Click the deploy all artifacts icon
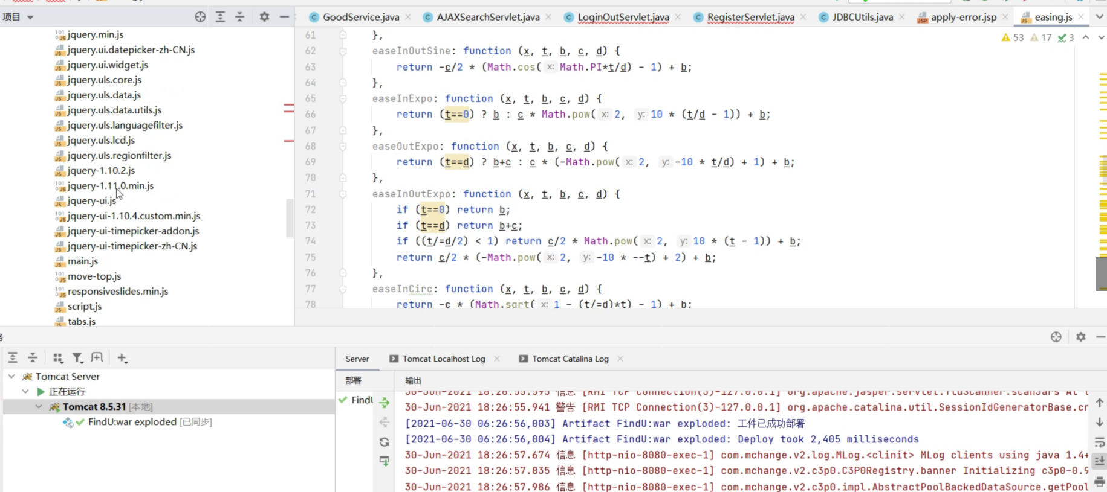Screen dimensions: 1107x492 point(385,402)
